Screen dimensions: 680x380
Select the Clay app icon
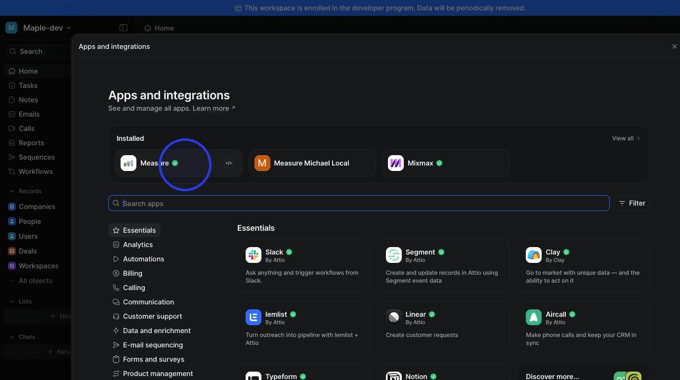[534, 255]
